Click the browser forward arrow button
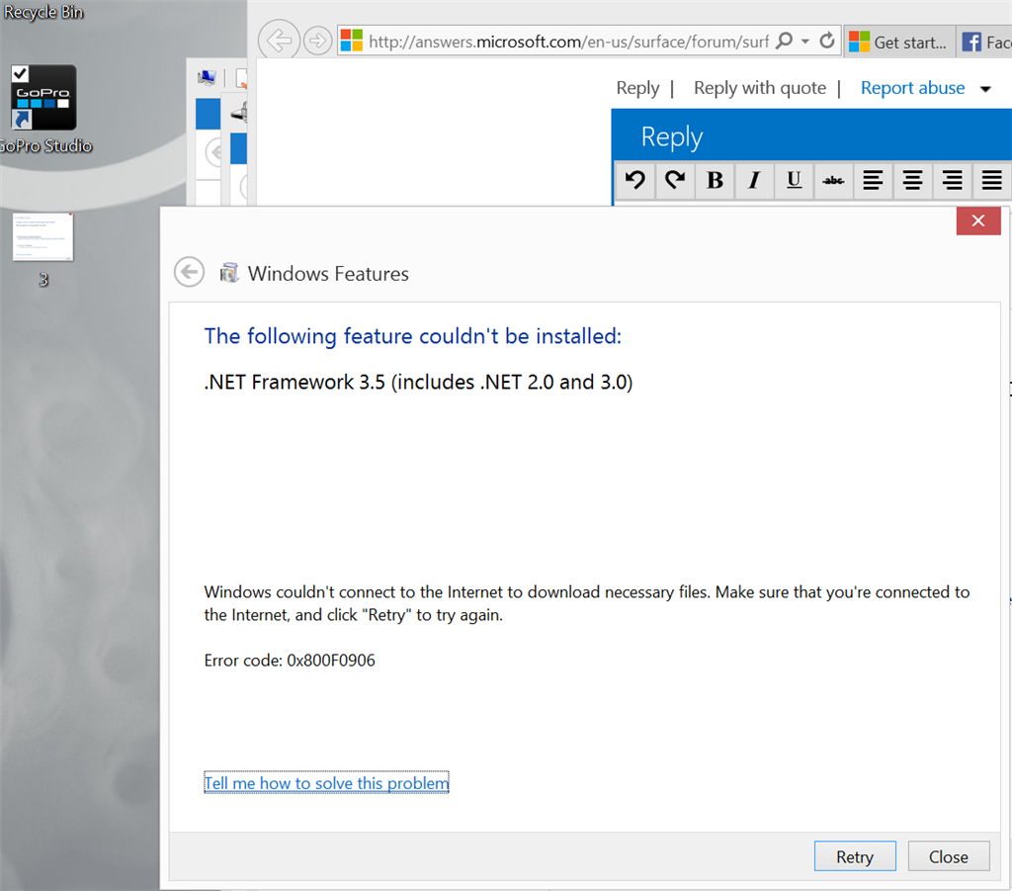Viewport: 1012px width, 891px height. pos(317,41)
